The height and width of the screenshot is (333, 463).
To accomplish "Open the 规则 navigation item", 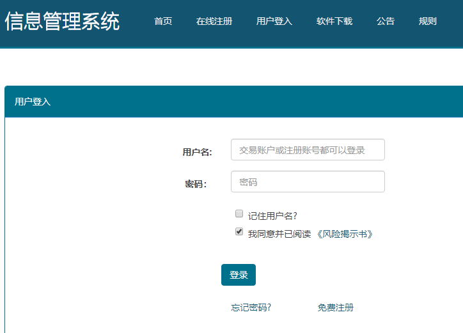I will [x=428, y=21].
